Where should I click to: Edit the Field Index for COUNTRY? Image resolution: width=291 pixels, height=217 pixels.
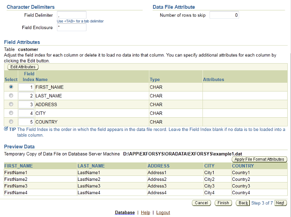[26, 122]
